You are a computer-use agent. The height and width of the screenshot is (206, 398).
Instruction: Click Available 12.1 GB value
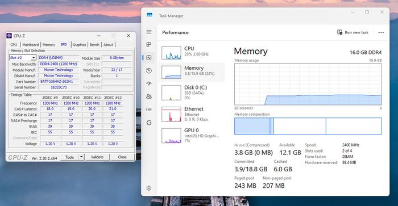pyautogui.click(x=290, y=153)
